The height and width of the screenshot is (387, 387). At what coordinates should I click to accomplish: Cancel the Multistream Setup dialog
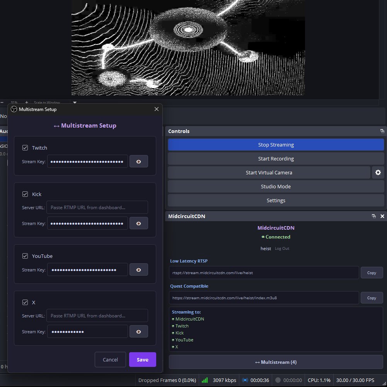110,360
